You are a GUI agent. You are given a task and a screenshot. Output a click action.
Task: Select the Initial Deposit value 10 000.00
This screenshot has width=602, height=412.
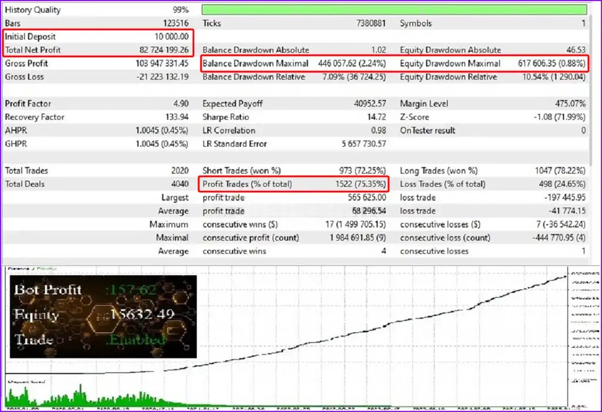point(168,36)
